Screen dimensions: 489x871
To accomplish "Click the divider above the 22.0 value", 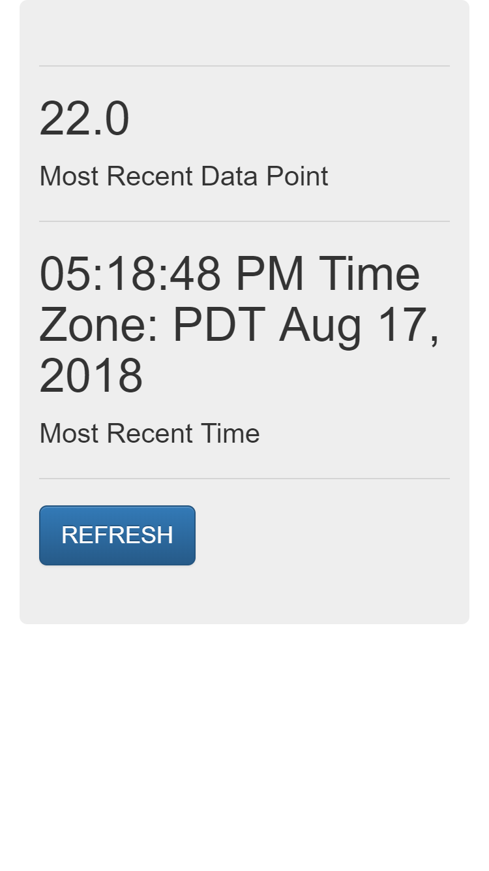I will 244,65.
